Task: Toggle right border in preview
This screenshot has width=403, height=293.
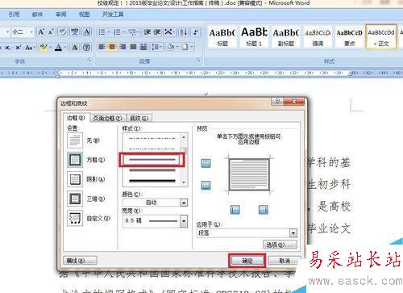Action: point(264,210)
